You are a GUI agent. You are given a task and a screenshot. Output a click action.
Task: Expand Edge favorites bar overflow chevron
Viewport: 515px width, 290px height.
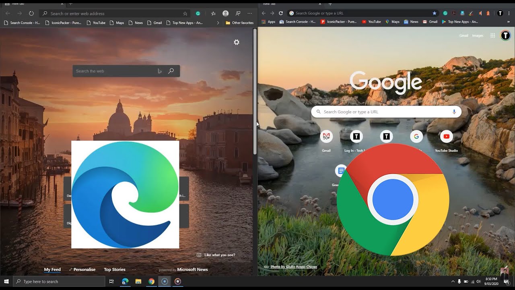coord(218,23)
